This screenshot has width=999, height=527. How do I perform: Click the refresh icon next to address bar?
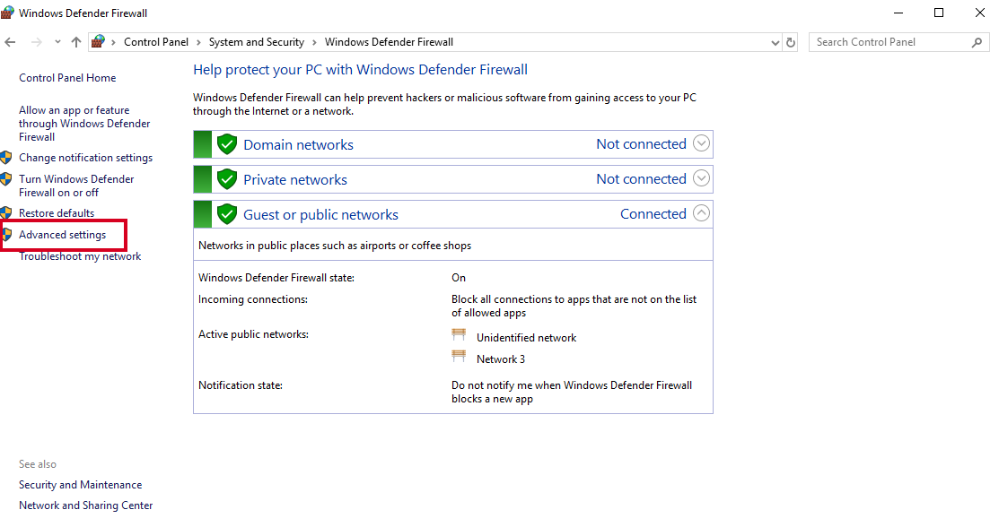coord(790,42)
